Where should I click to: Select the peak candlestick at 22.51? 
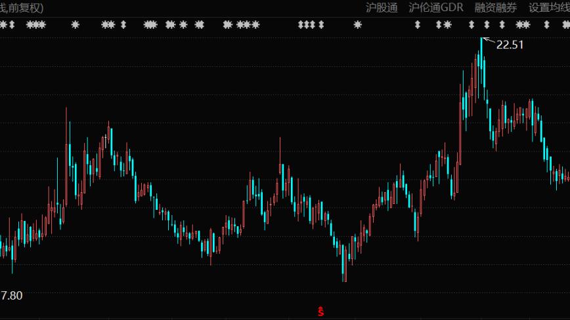click(x=481, y=62)
